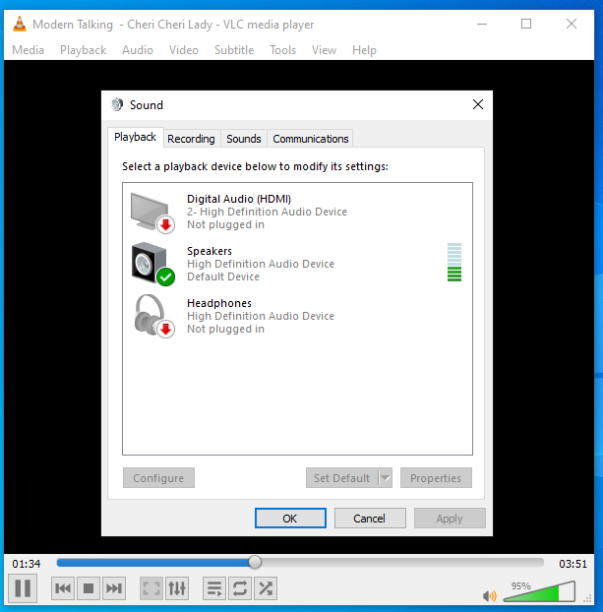Open the View menu
The image size is (603, 612).
[324, 50]
